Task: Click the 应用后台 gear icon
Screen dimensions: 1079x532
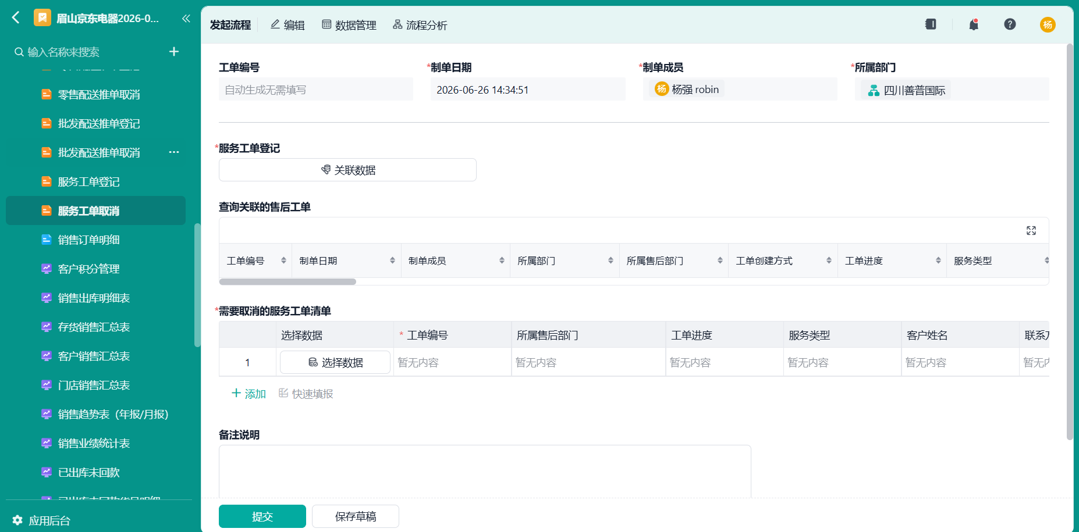Action: 17,520
